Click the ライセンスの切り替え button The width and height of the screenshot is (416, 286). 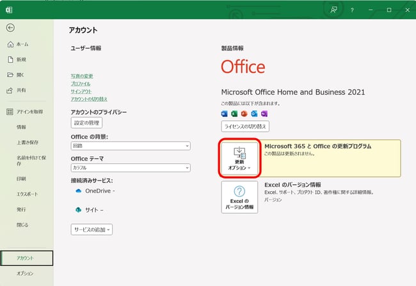point(245,126)
